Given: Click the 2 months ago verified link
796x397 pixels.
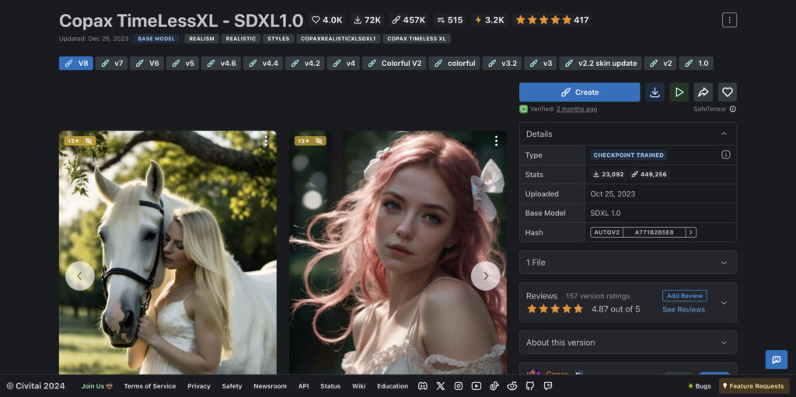Looking at the screenshot, I should click(x=576, y=109).
